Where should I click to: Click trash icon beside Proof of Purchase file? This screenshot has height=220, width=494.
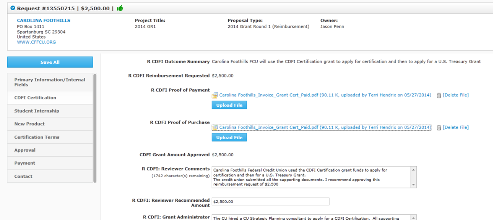[x=439, y=128]
